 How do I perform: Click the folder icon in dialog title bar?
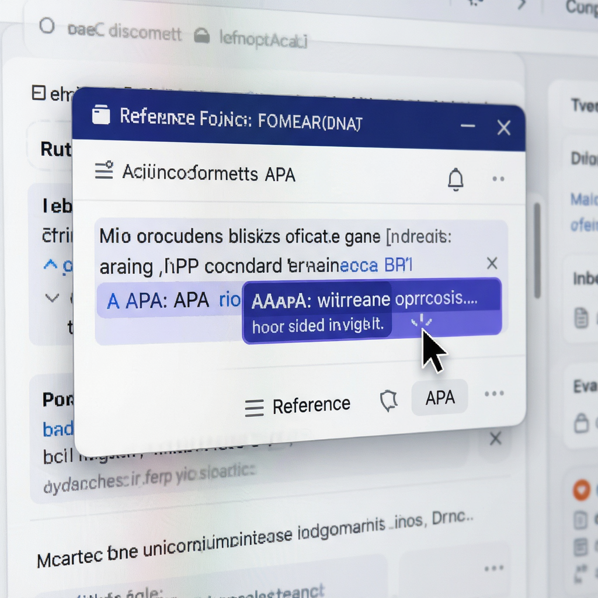(x=101, y=114)
